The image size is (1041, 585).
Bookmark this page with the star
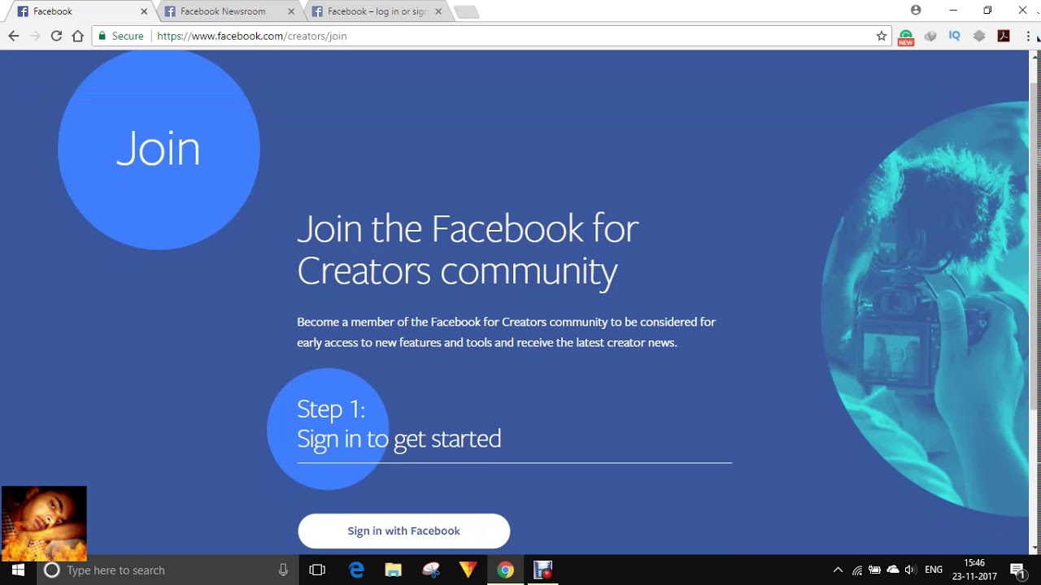point(882,36)
